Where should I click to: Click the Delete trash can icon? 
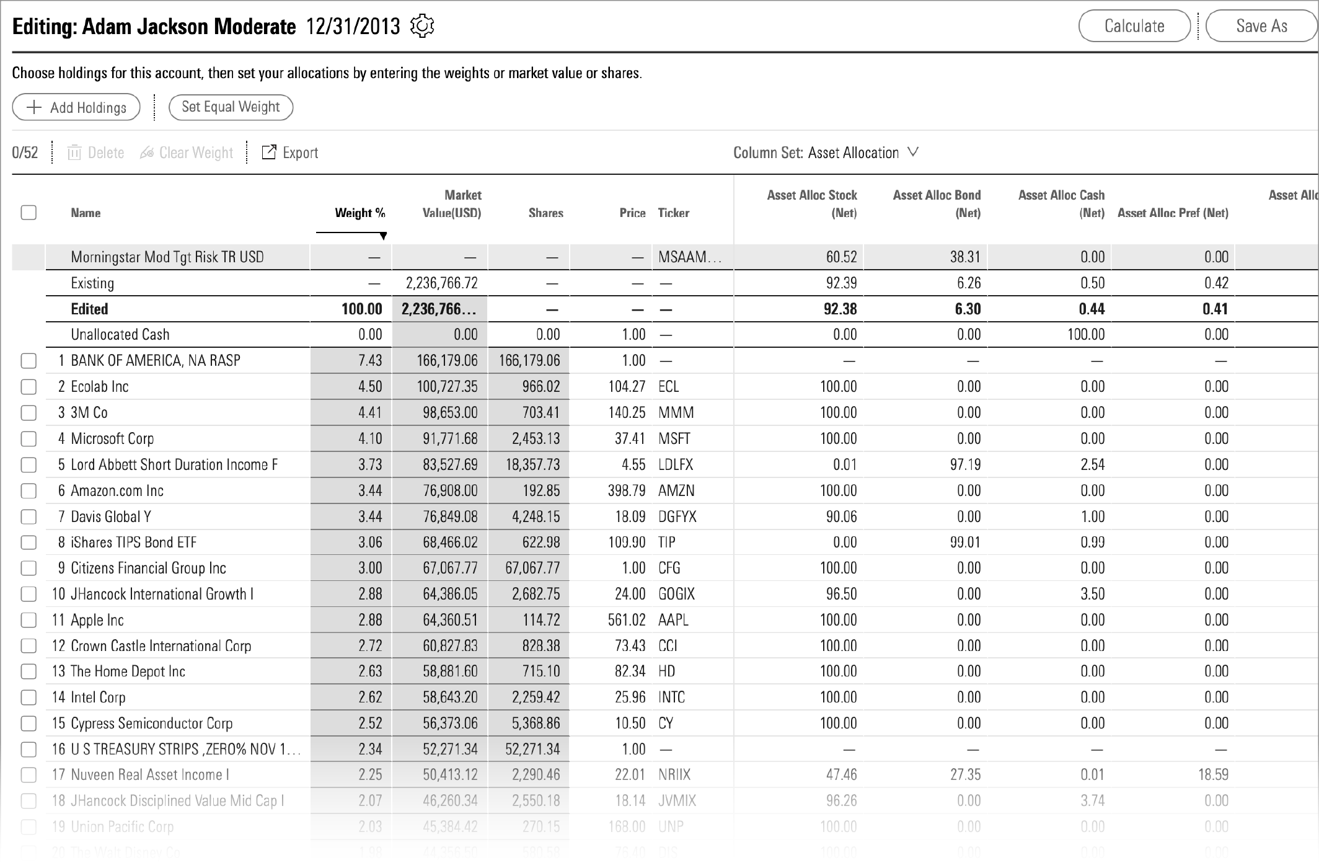point(74,153)
